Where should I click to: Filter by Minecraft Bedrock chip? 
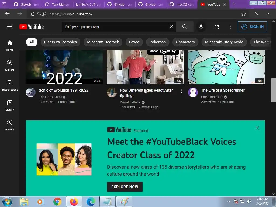click(x=103, y=42)
